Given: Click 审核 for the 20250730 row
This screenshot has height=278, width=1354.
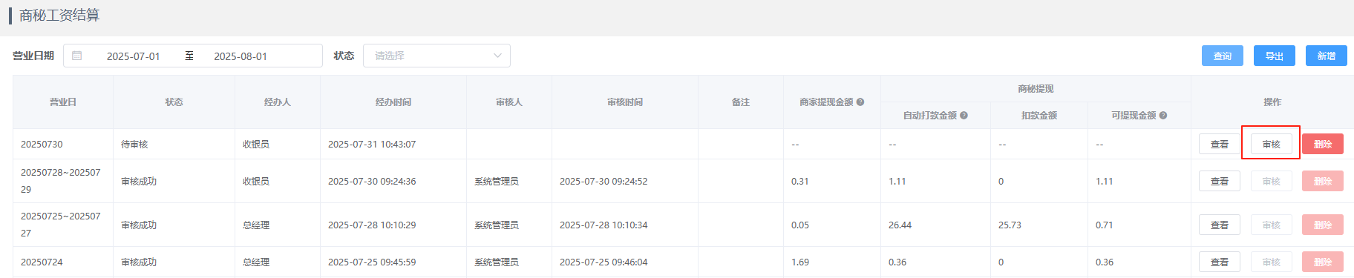Looking at the screenshot, I should 1272,144.
